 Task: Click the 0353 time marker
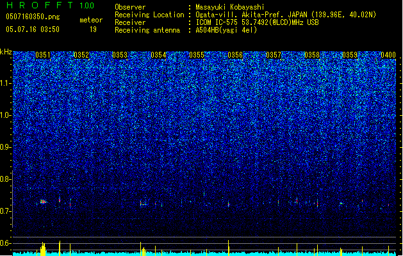click(x=120, y=55)
